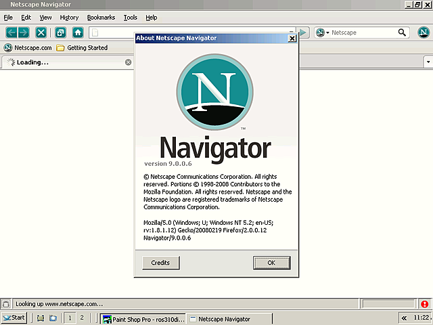
Task: Switch to Paint Shop Pro taskbar item
Action: click(x=143, y=319)
